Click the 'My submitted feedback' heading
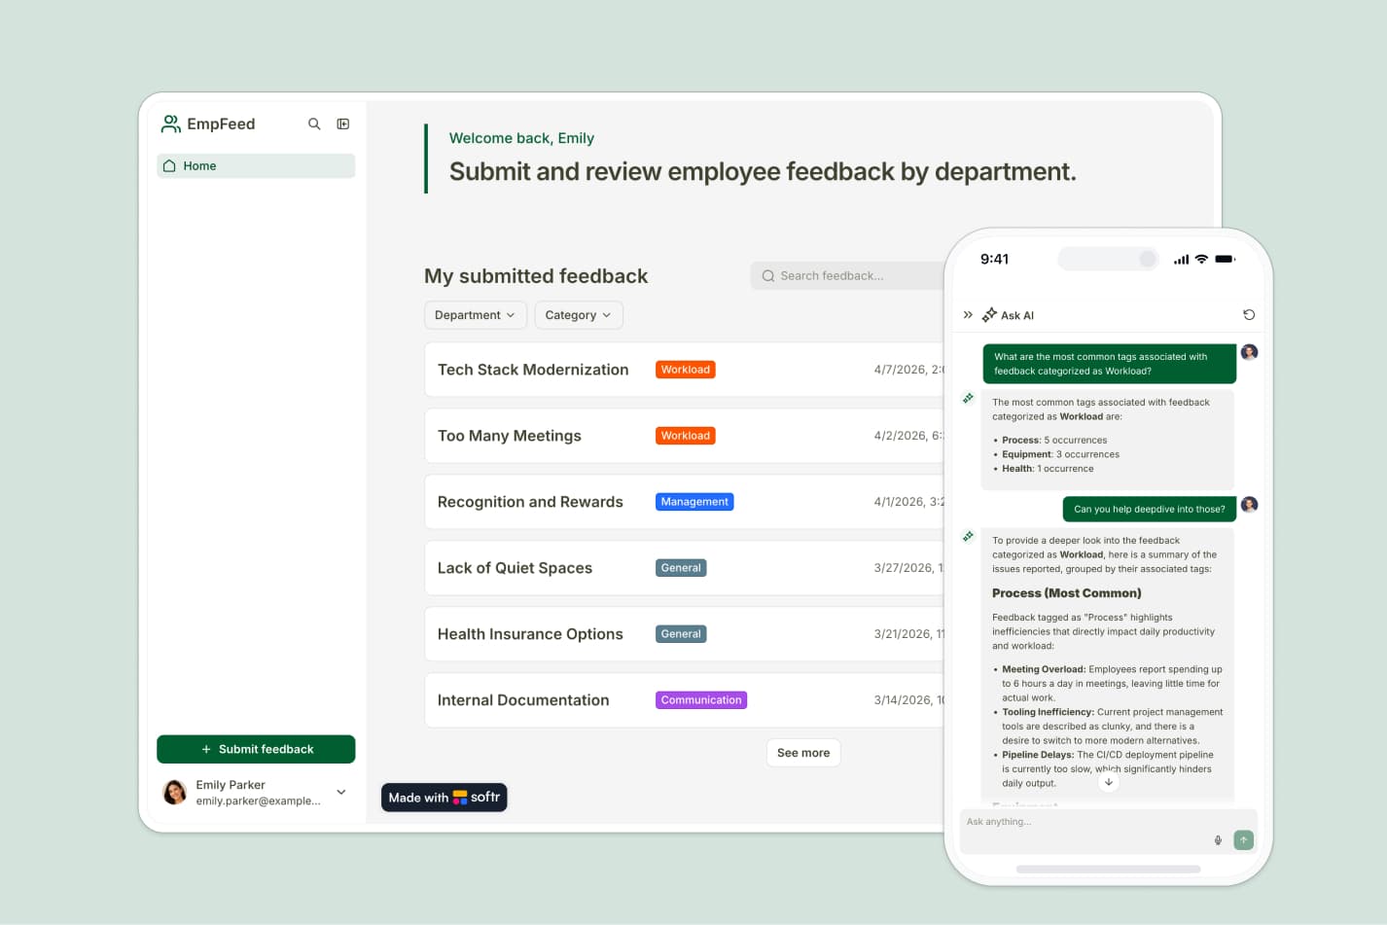This screenshot has height=925, width=1387. pyautogui.click(x=536, y=276)
